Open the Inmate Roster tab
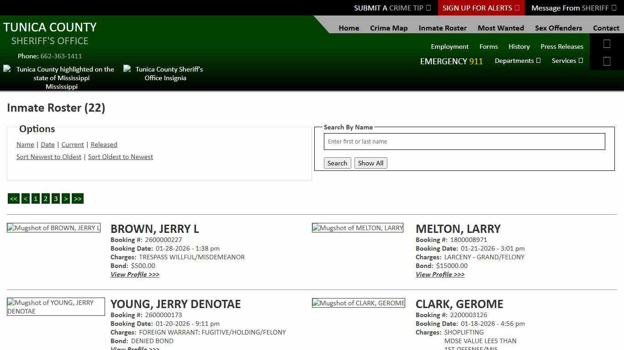The image size is (624, 350). [x=442, y=28]
